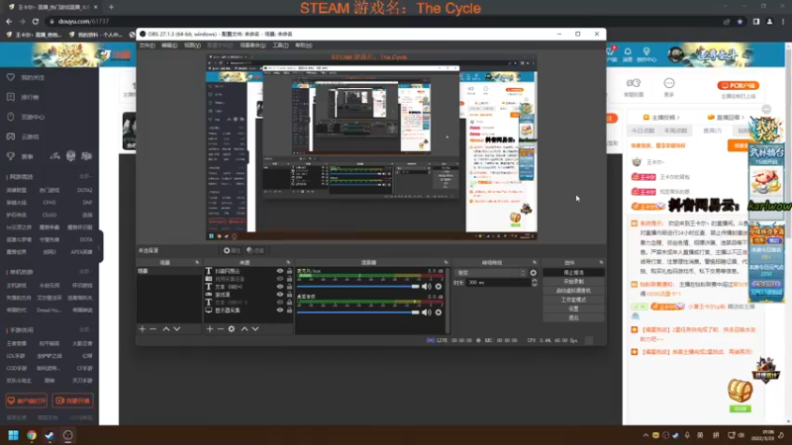Toggle visibility of 视频采集设备 source
The width and height of the screenshot is (792, 445).
280,279
